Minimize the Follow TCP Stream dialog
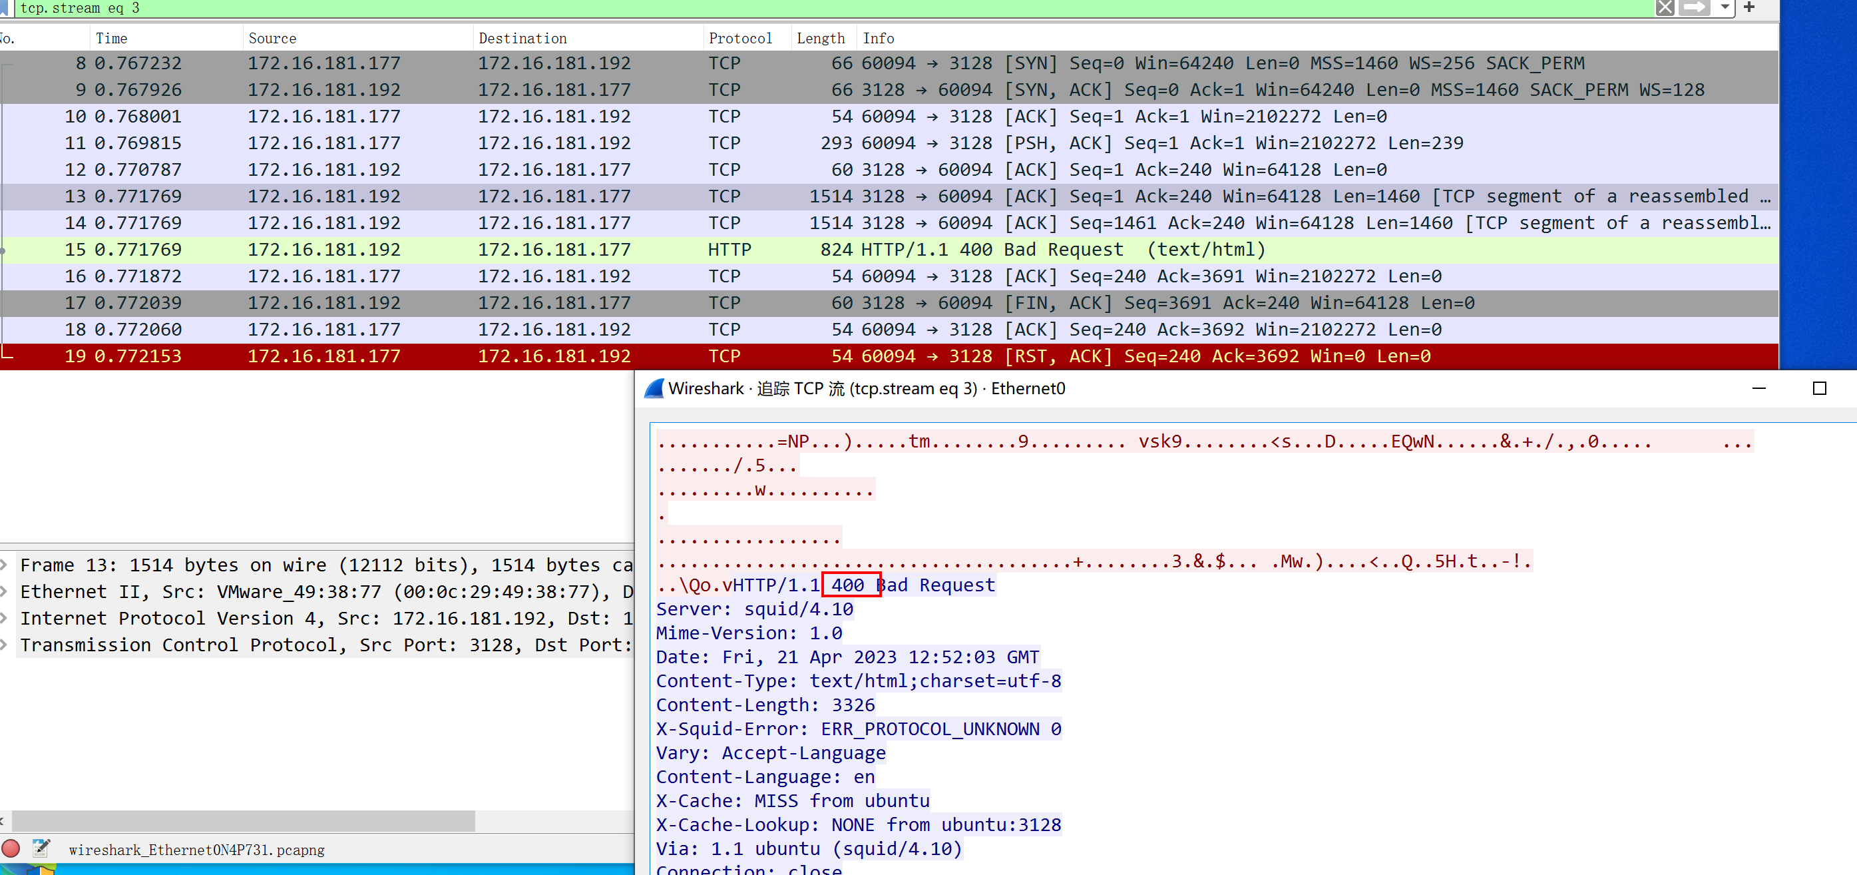The height and width of the screenshot is (875, 1857). (x=1758, y=389)
